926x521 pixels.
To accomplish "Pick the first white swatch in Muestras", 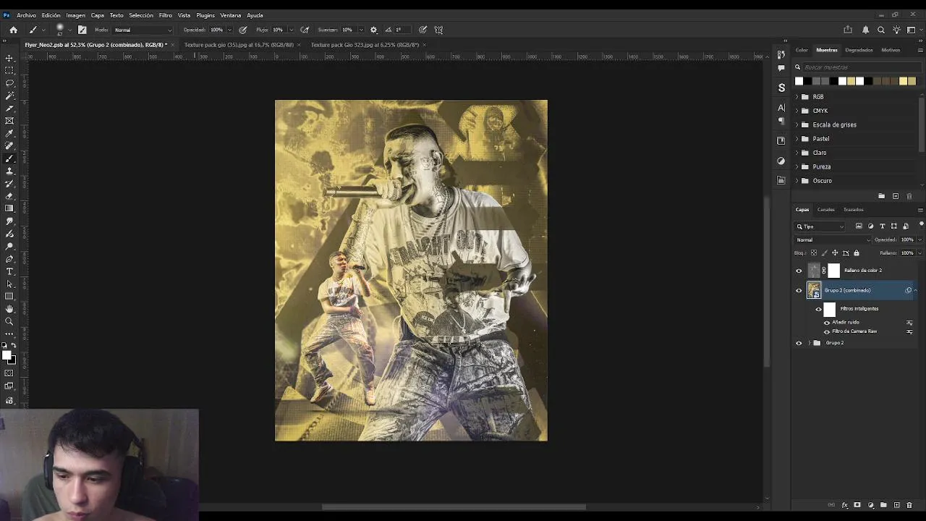I will 799,81.
